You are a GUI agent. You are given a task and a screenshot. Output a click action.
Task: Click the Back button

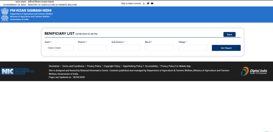229,35
